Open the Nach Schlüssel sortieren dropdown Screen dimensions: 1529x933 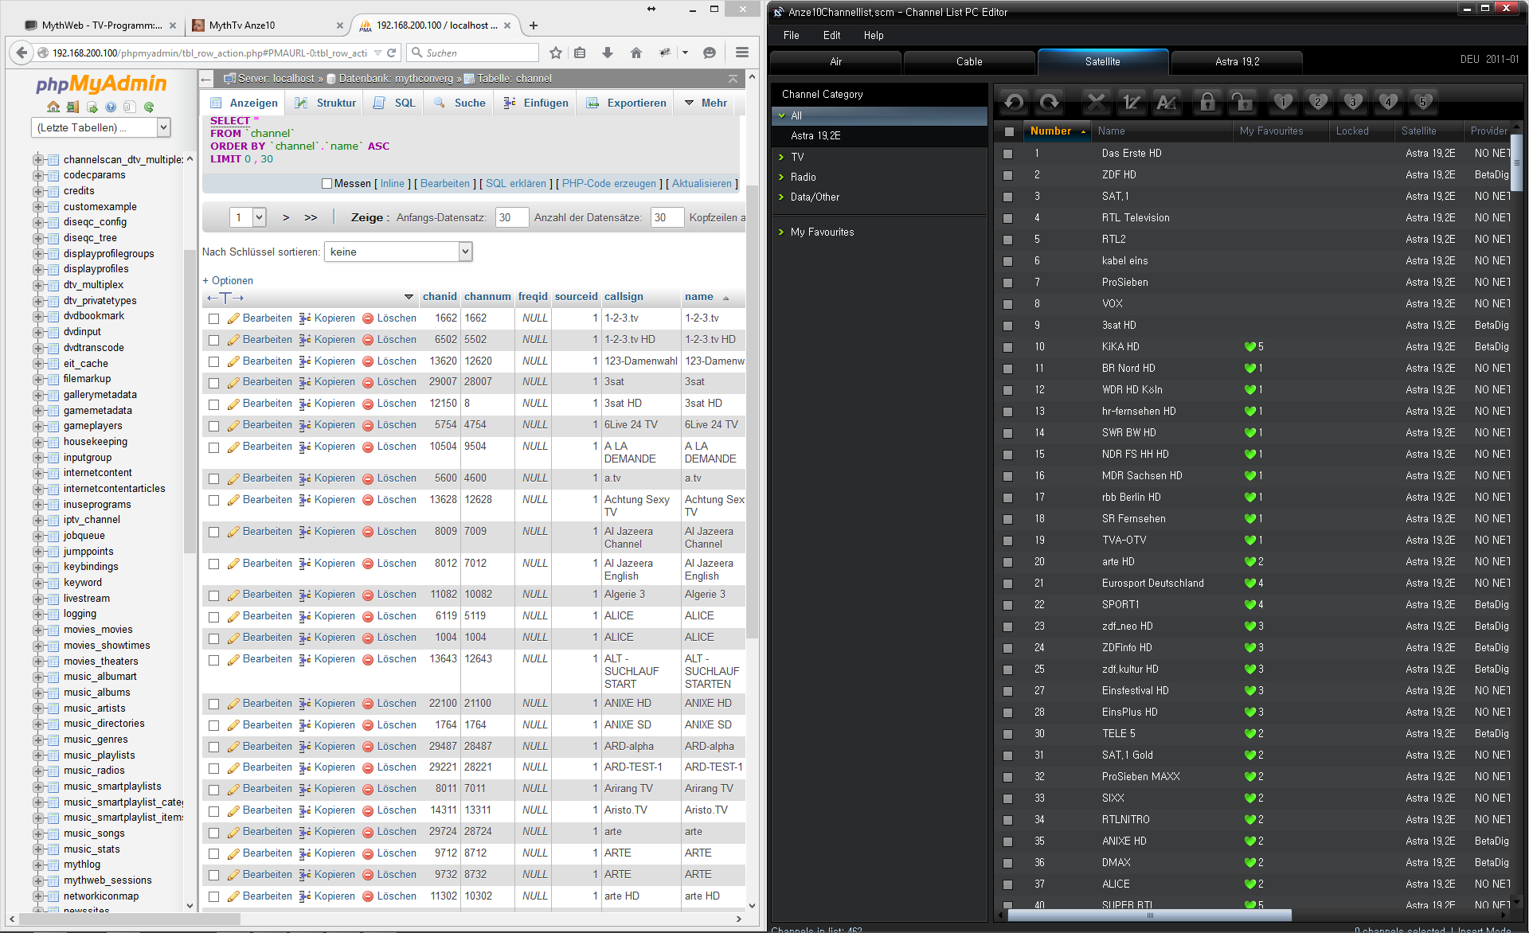tap(398, 252)
